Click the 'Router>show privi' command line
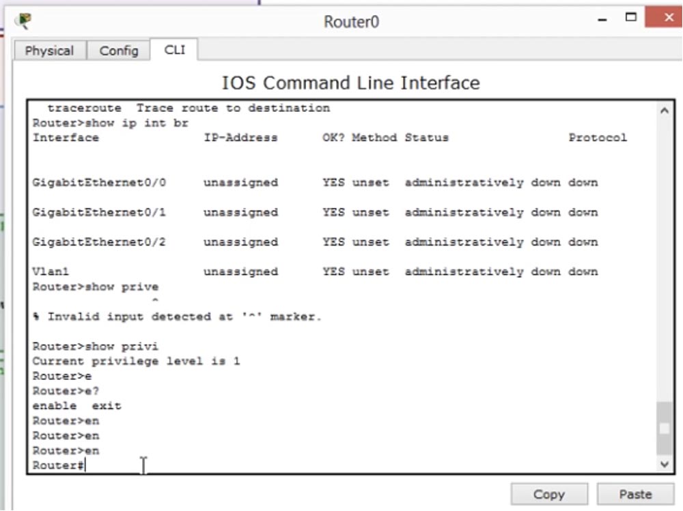The image size is (683, 511). tap(96, 347)
